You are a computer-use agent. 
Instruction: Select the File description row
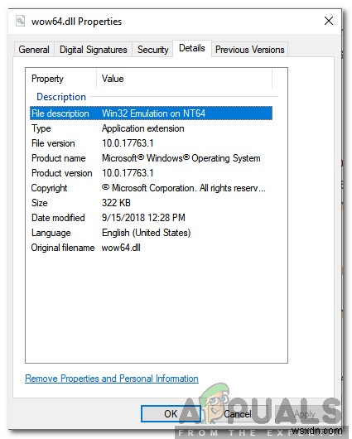[x=151, y=113]
